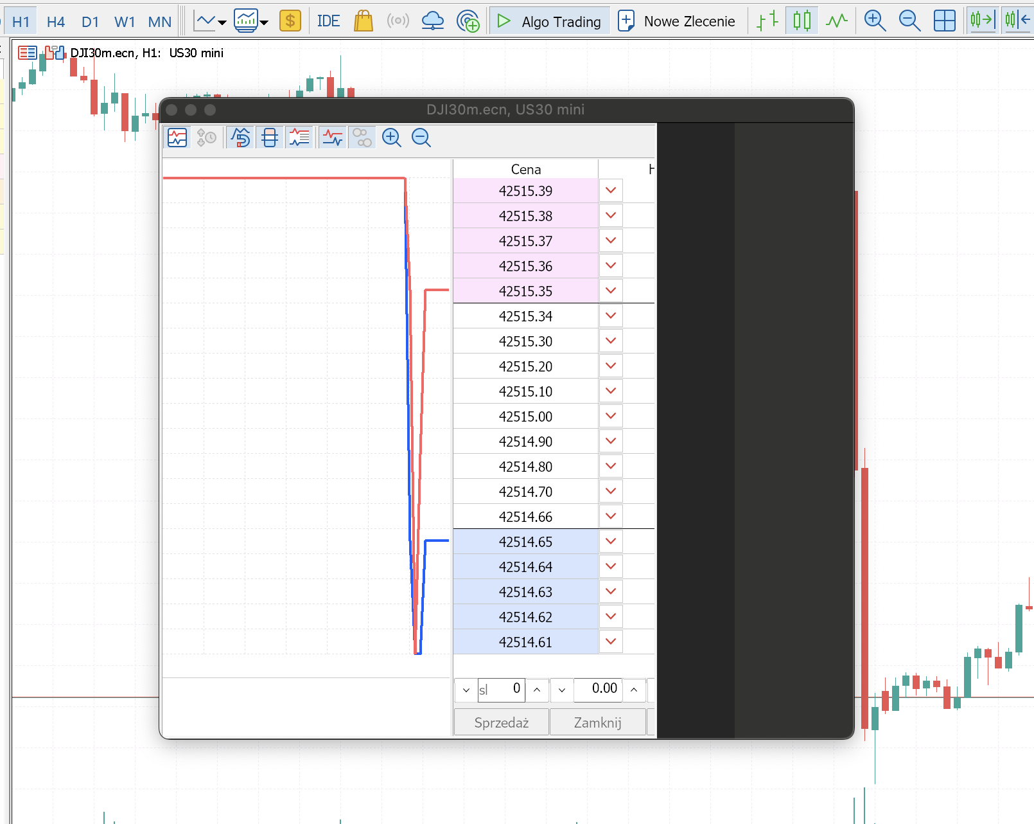1034x824 pixels.
Task: Switch main chart to H4 timeframe
Action: [56, 22]
